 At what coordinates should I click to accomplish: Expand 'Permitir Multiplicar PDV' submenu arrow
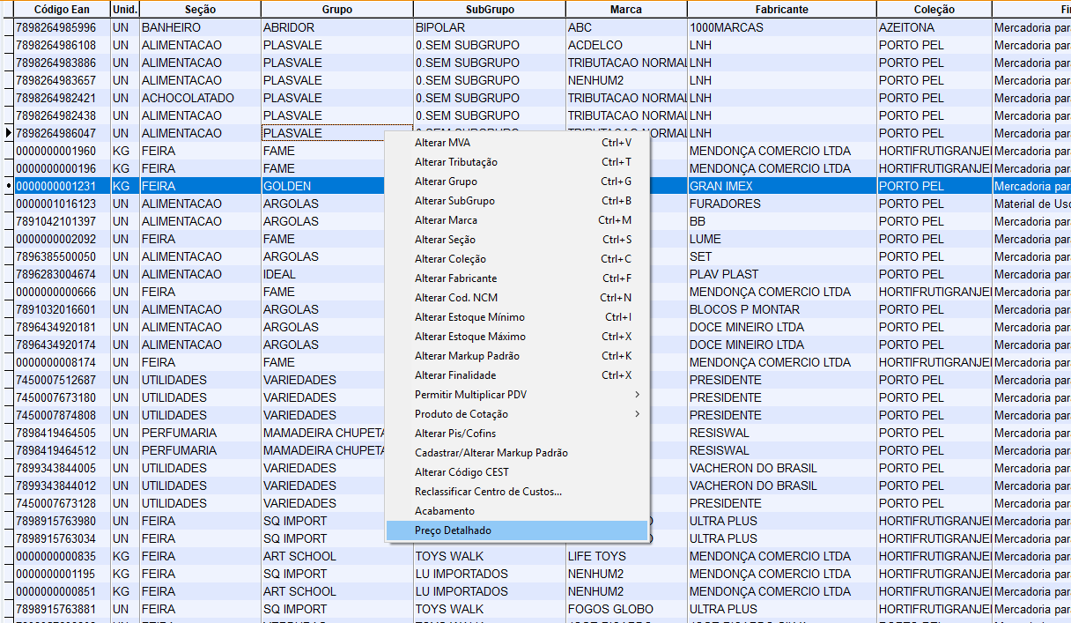pyautogui.click(x=637, y=395)
